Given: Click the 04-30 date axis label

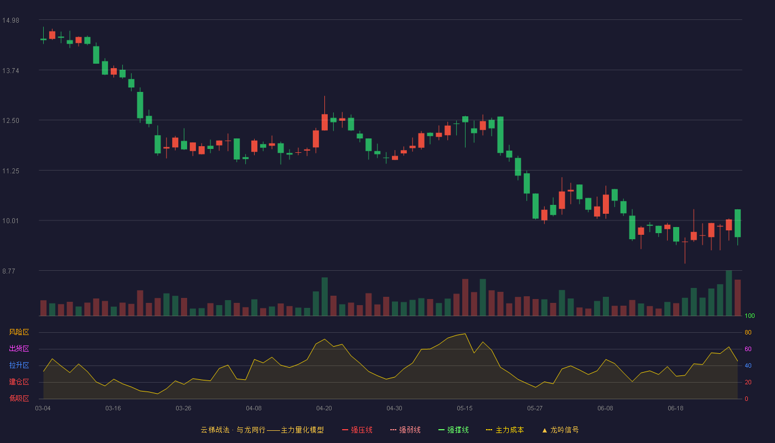Looking at the screenshot, I should tap(394, 408).
